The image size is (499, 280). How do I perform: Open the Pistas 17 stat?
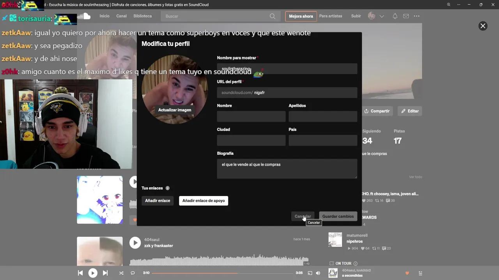pos(399,137)
